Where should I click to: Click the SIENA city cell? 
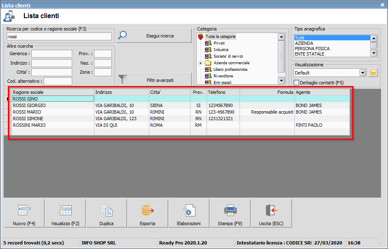[x=170, y=105]
